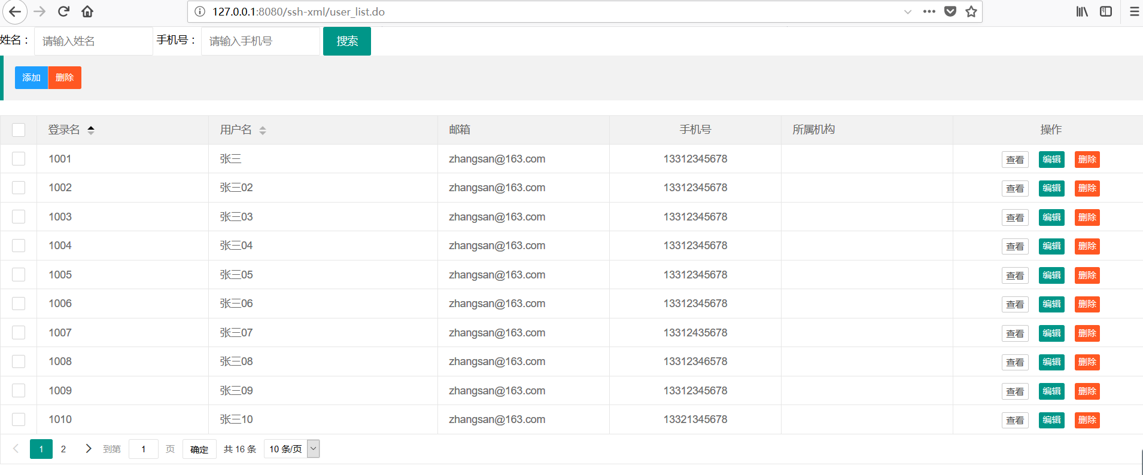Show site information icon in address bar

coord(200,11)
